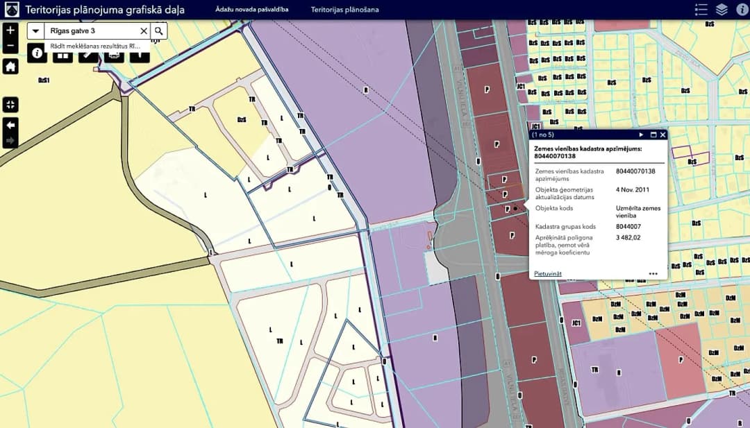Open the print widget

(x=115, y=56)
